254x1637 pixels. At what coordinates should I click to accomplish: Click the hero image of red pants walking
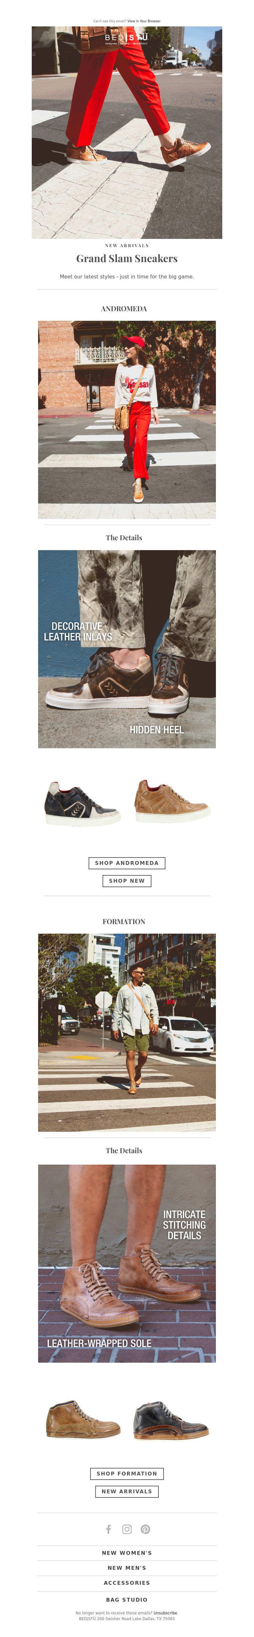pyautogui.click(x=127, y=132)
